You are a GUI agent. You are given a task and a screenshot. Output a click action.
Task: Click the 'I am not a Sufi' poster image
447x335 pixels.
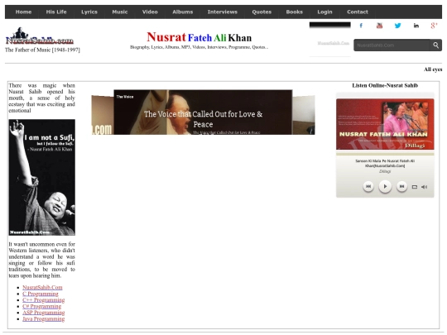(x=42, y=177)
